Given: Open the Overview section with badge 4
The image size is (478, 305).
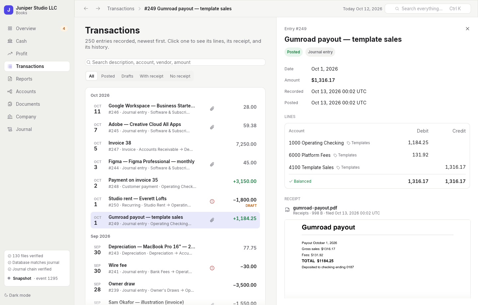Looking at the screenshot, I should click(37, 29).
